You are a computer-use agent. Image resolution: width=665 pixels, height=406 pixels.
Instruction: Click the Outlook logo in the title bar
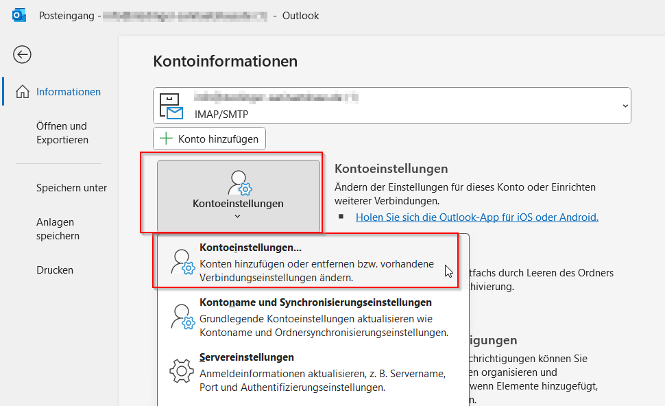click(x=19, y=15)
